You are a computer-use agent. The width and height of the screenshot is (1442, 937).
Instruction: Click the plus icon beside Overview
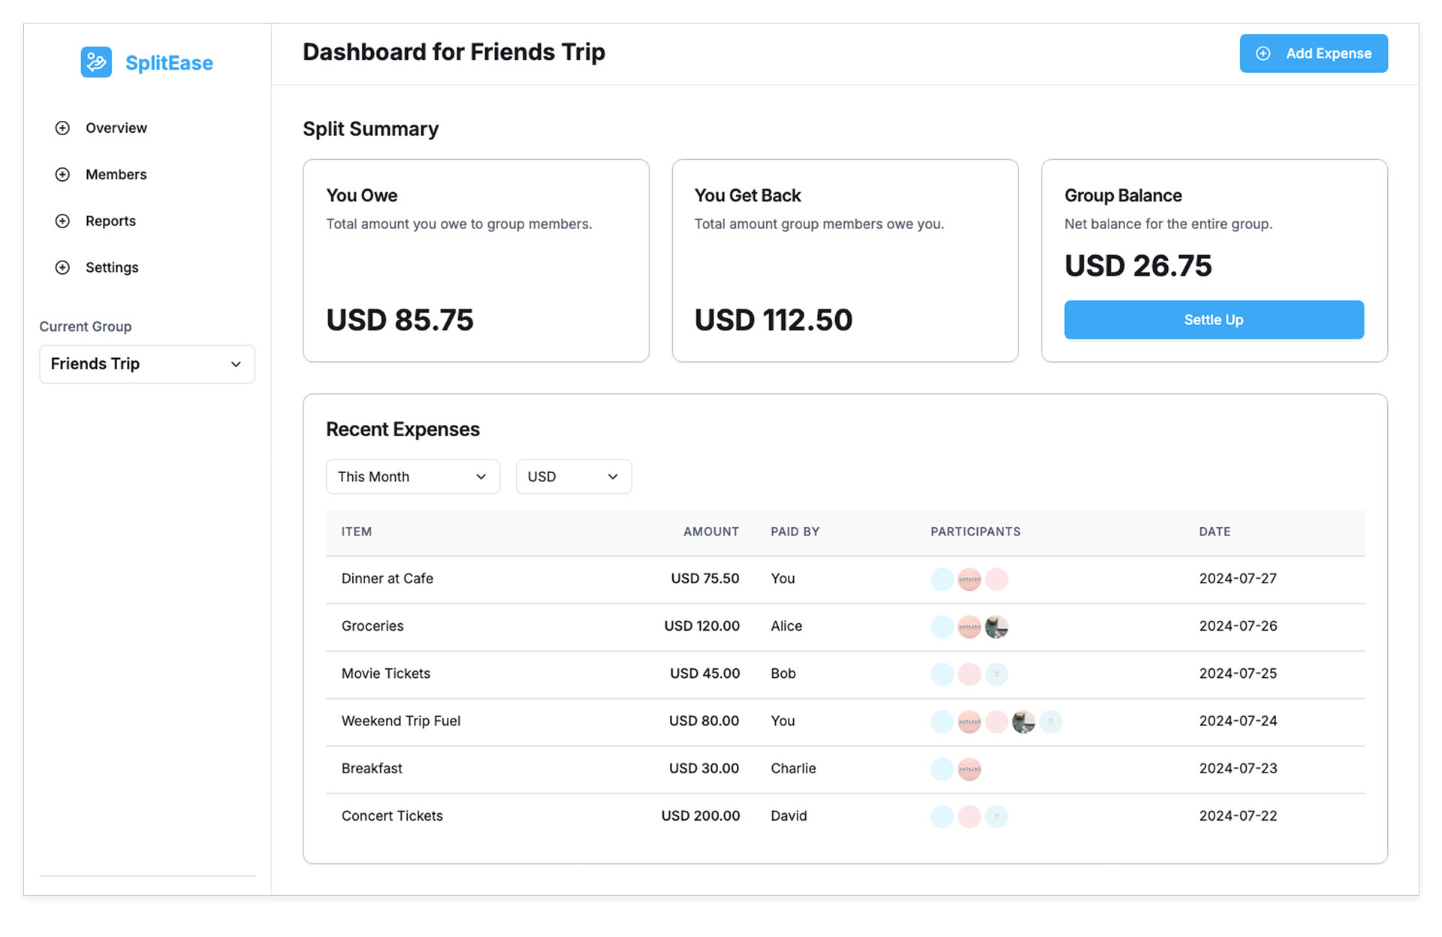(x=62, y=128)
